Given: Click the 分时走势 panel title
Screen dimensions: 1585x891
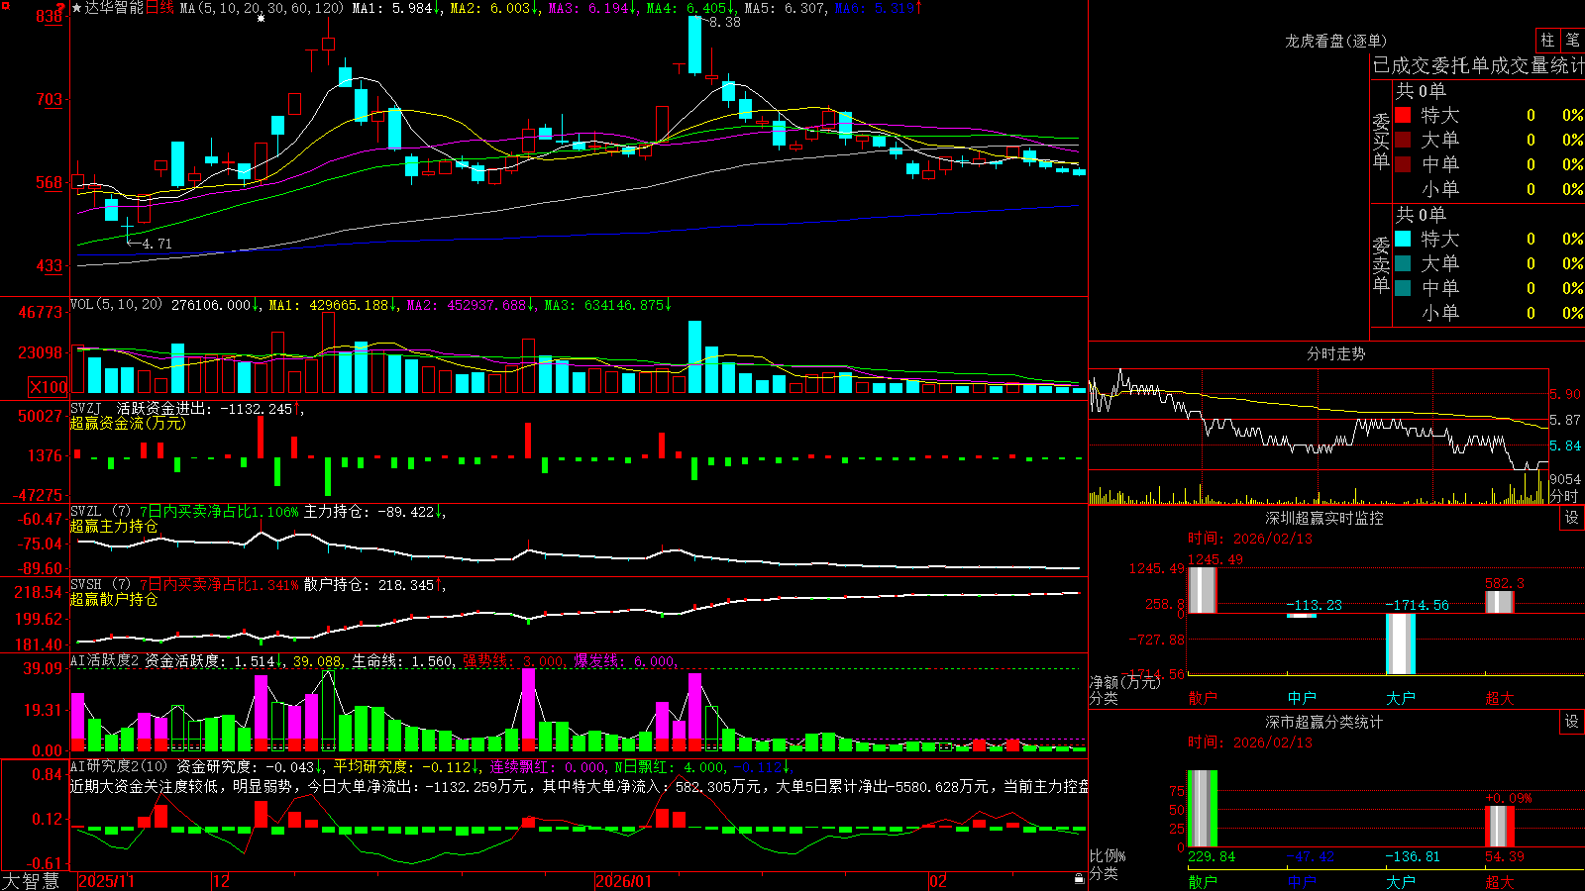Looking at the screenshot, I should pos(1335,353).
